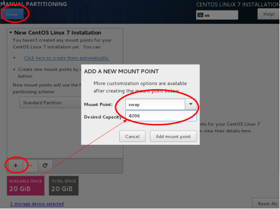Viewport: 280px width, 209px height.
Task: Click the Cancel button in dialog
Action: point(132,136)
